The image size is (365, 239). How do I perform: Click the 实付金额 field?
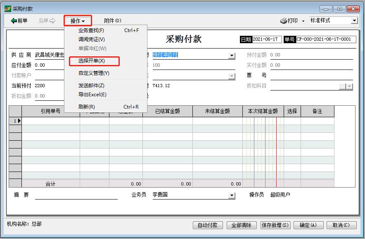[x=311, y=65]
